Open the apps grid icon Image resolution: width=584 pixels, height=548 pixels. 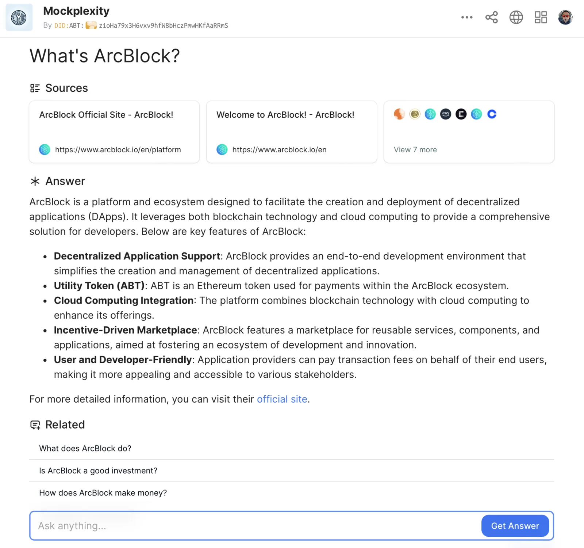[541, 17]
